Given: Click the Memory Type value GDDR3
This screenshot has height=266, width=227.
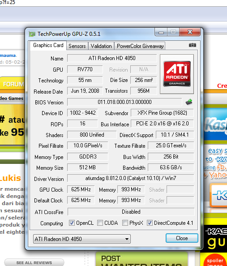Looking at the screenshot, I should (x=88, y=157).
